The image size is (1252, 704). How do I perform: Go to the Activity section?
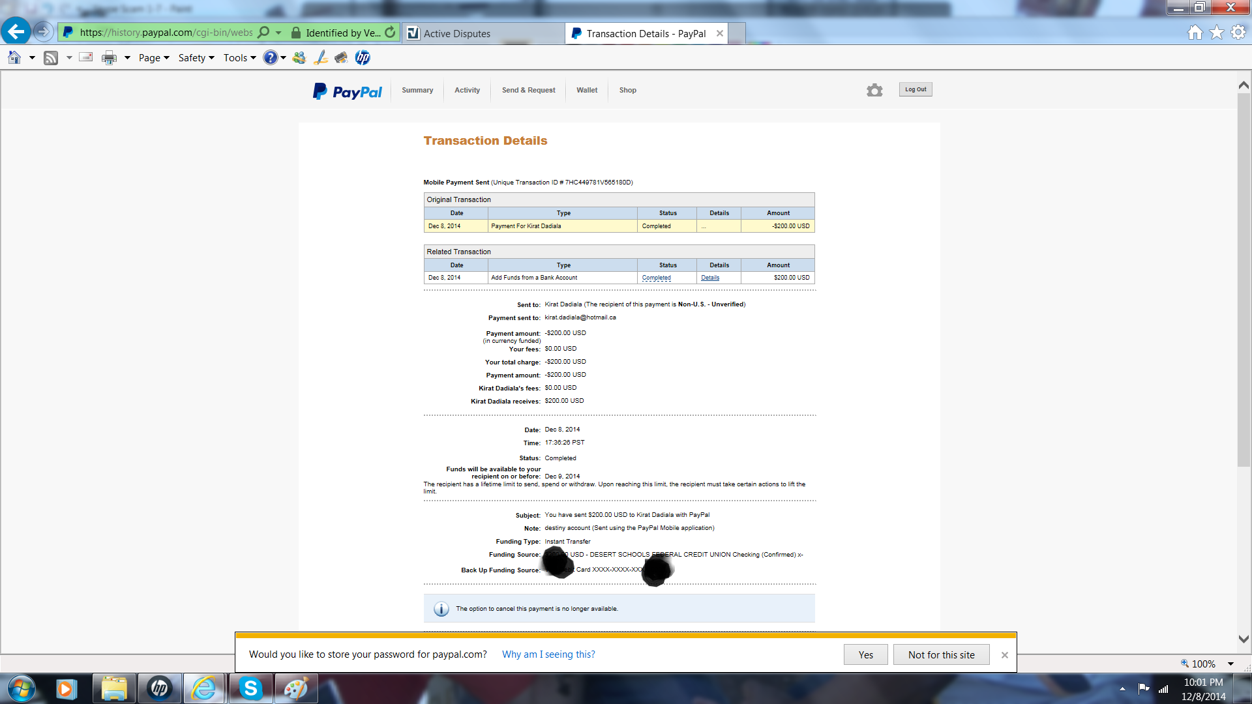point(467,91)
